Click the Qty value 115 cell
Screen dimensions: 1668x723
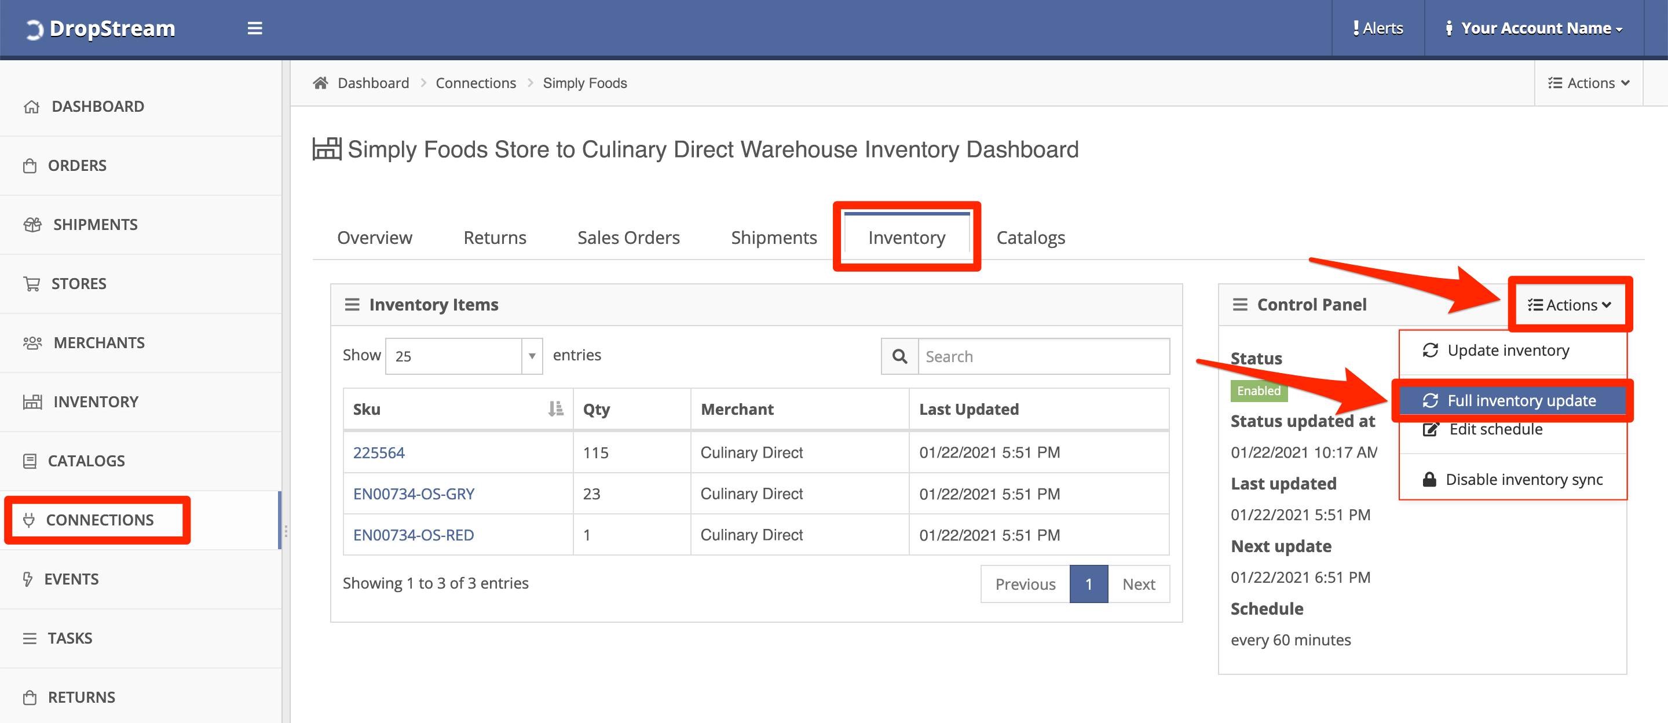click(x=631, y=452)
